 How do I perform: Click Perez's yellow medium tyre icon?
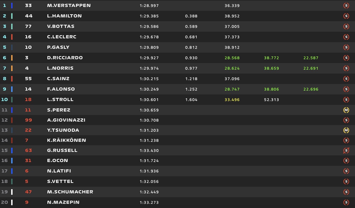(x=346, y=110)
